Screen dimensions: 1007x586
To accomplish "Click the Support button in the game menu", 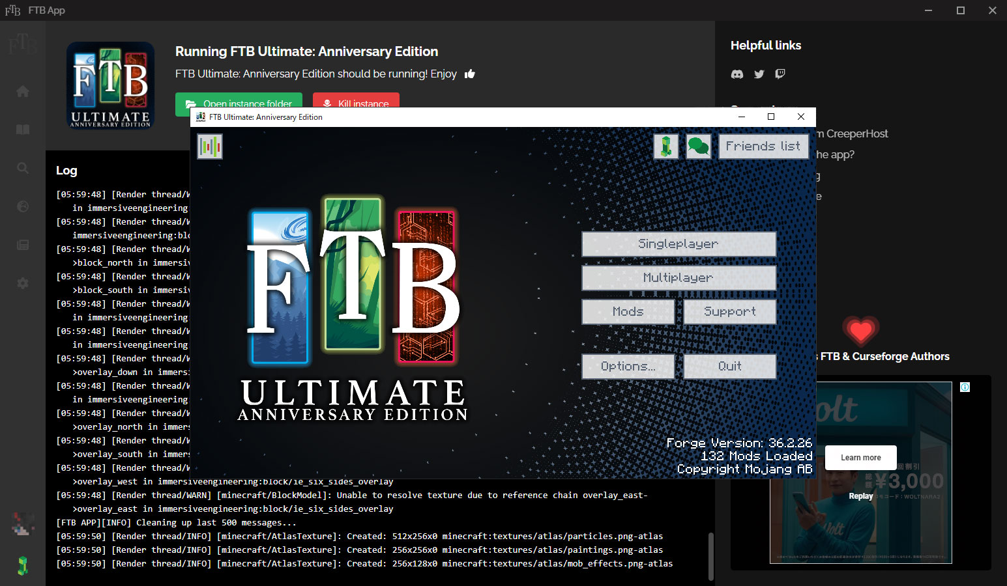I will (x=730, y=312).
